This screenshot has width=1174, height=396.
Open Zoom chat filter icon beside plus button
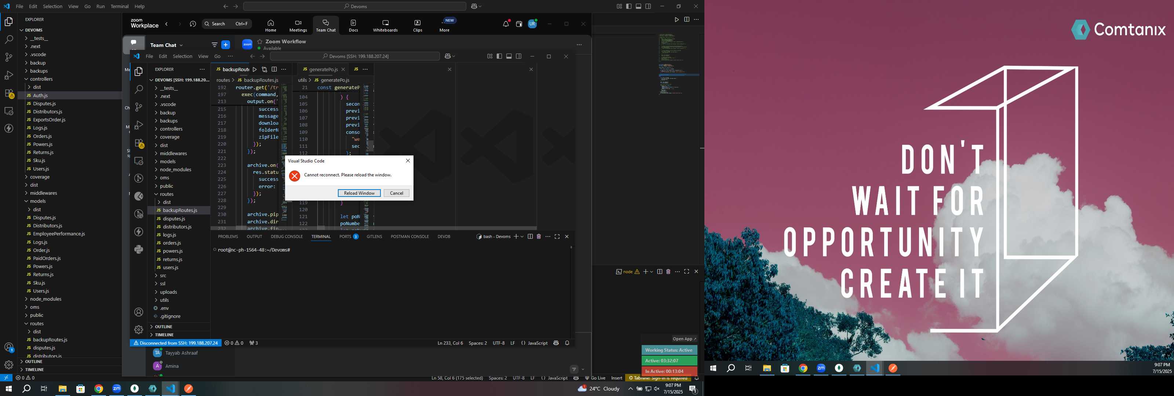[x=215, y=45]
